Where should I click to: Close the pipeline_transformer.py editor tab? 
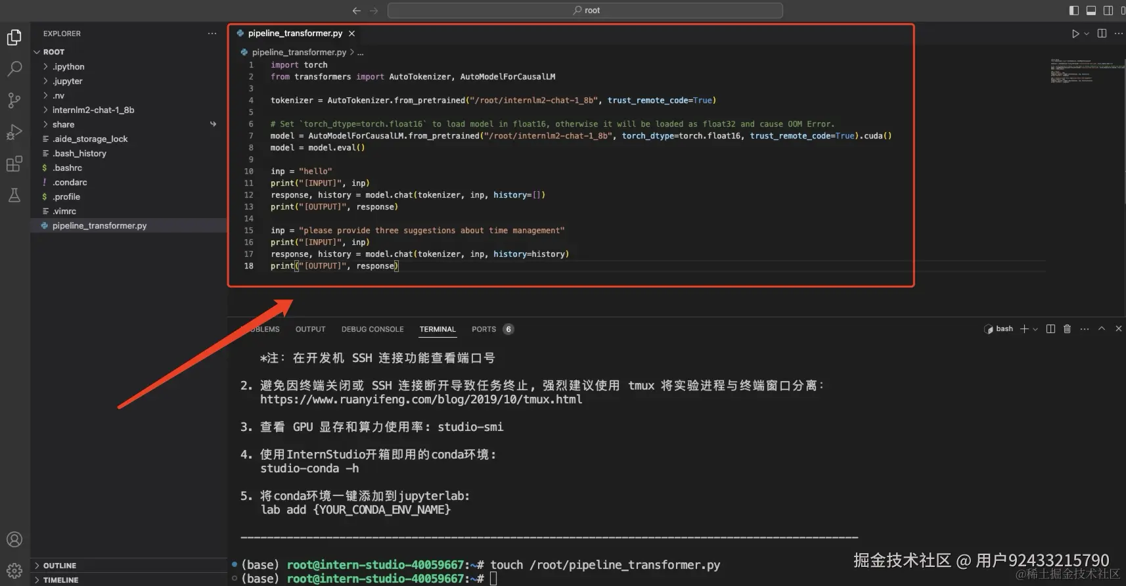[352, 34]
